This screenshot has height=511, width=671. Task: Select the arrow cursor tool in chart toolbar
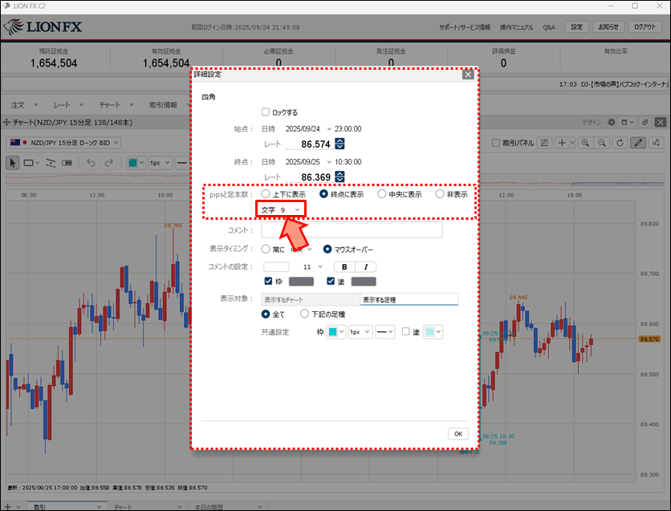(13, 162)
